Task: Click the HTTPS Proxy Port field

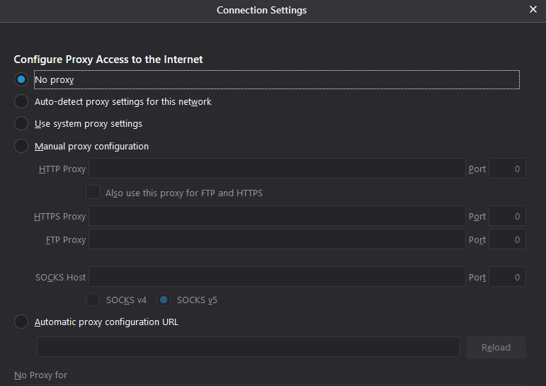Action: pos(507,216)
